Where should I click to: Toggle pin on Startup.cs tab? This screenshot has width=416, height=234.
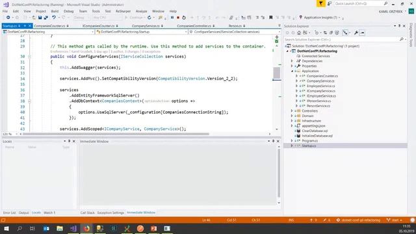[x=25, y=26]
